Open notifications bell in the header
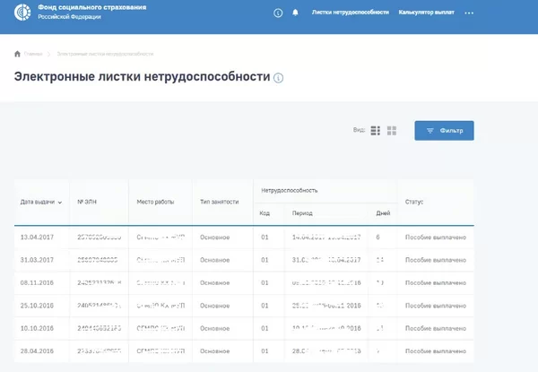The height and width of the screenshot is (372, 538). pyautogui.click(x=294, y=13)
